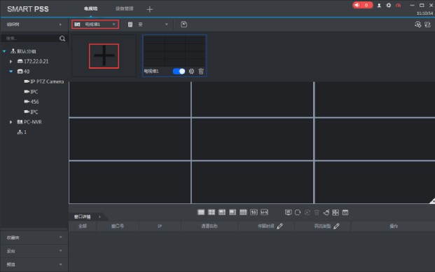Expand the organization tree panel header arrow

pos(60,25)
